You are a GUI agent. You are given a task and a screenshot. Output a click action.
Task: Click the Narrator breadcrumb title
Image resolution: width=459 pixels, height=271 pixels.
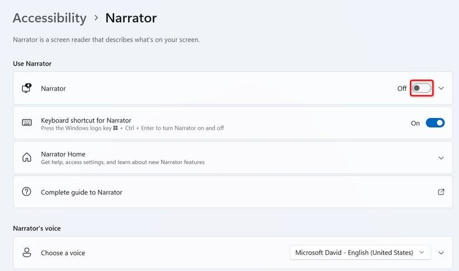click(x=131, y=18)
